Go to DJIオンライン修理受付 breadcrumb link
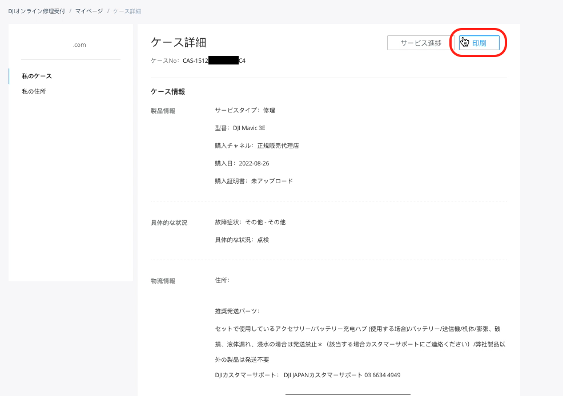Screen dimensions: 563x396 click(37, 11)
